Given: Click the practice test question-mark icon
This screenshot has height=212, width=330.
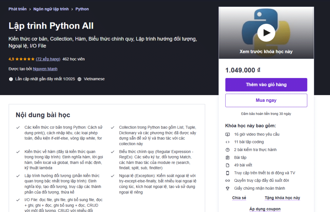Looking at the screenshot, I should tap(228, 150).
